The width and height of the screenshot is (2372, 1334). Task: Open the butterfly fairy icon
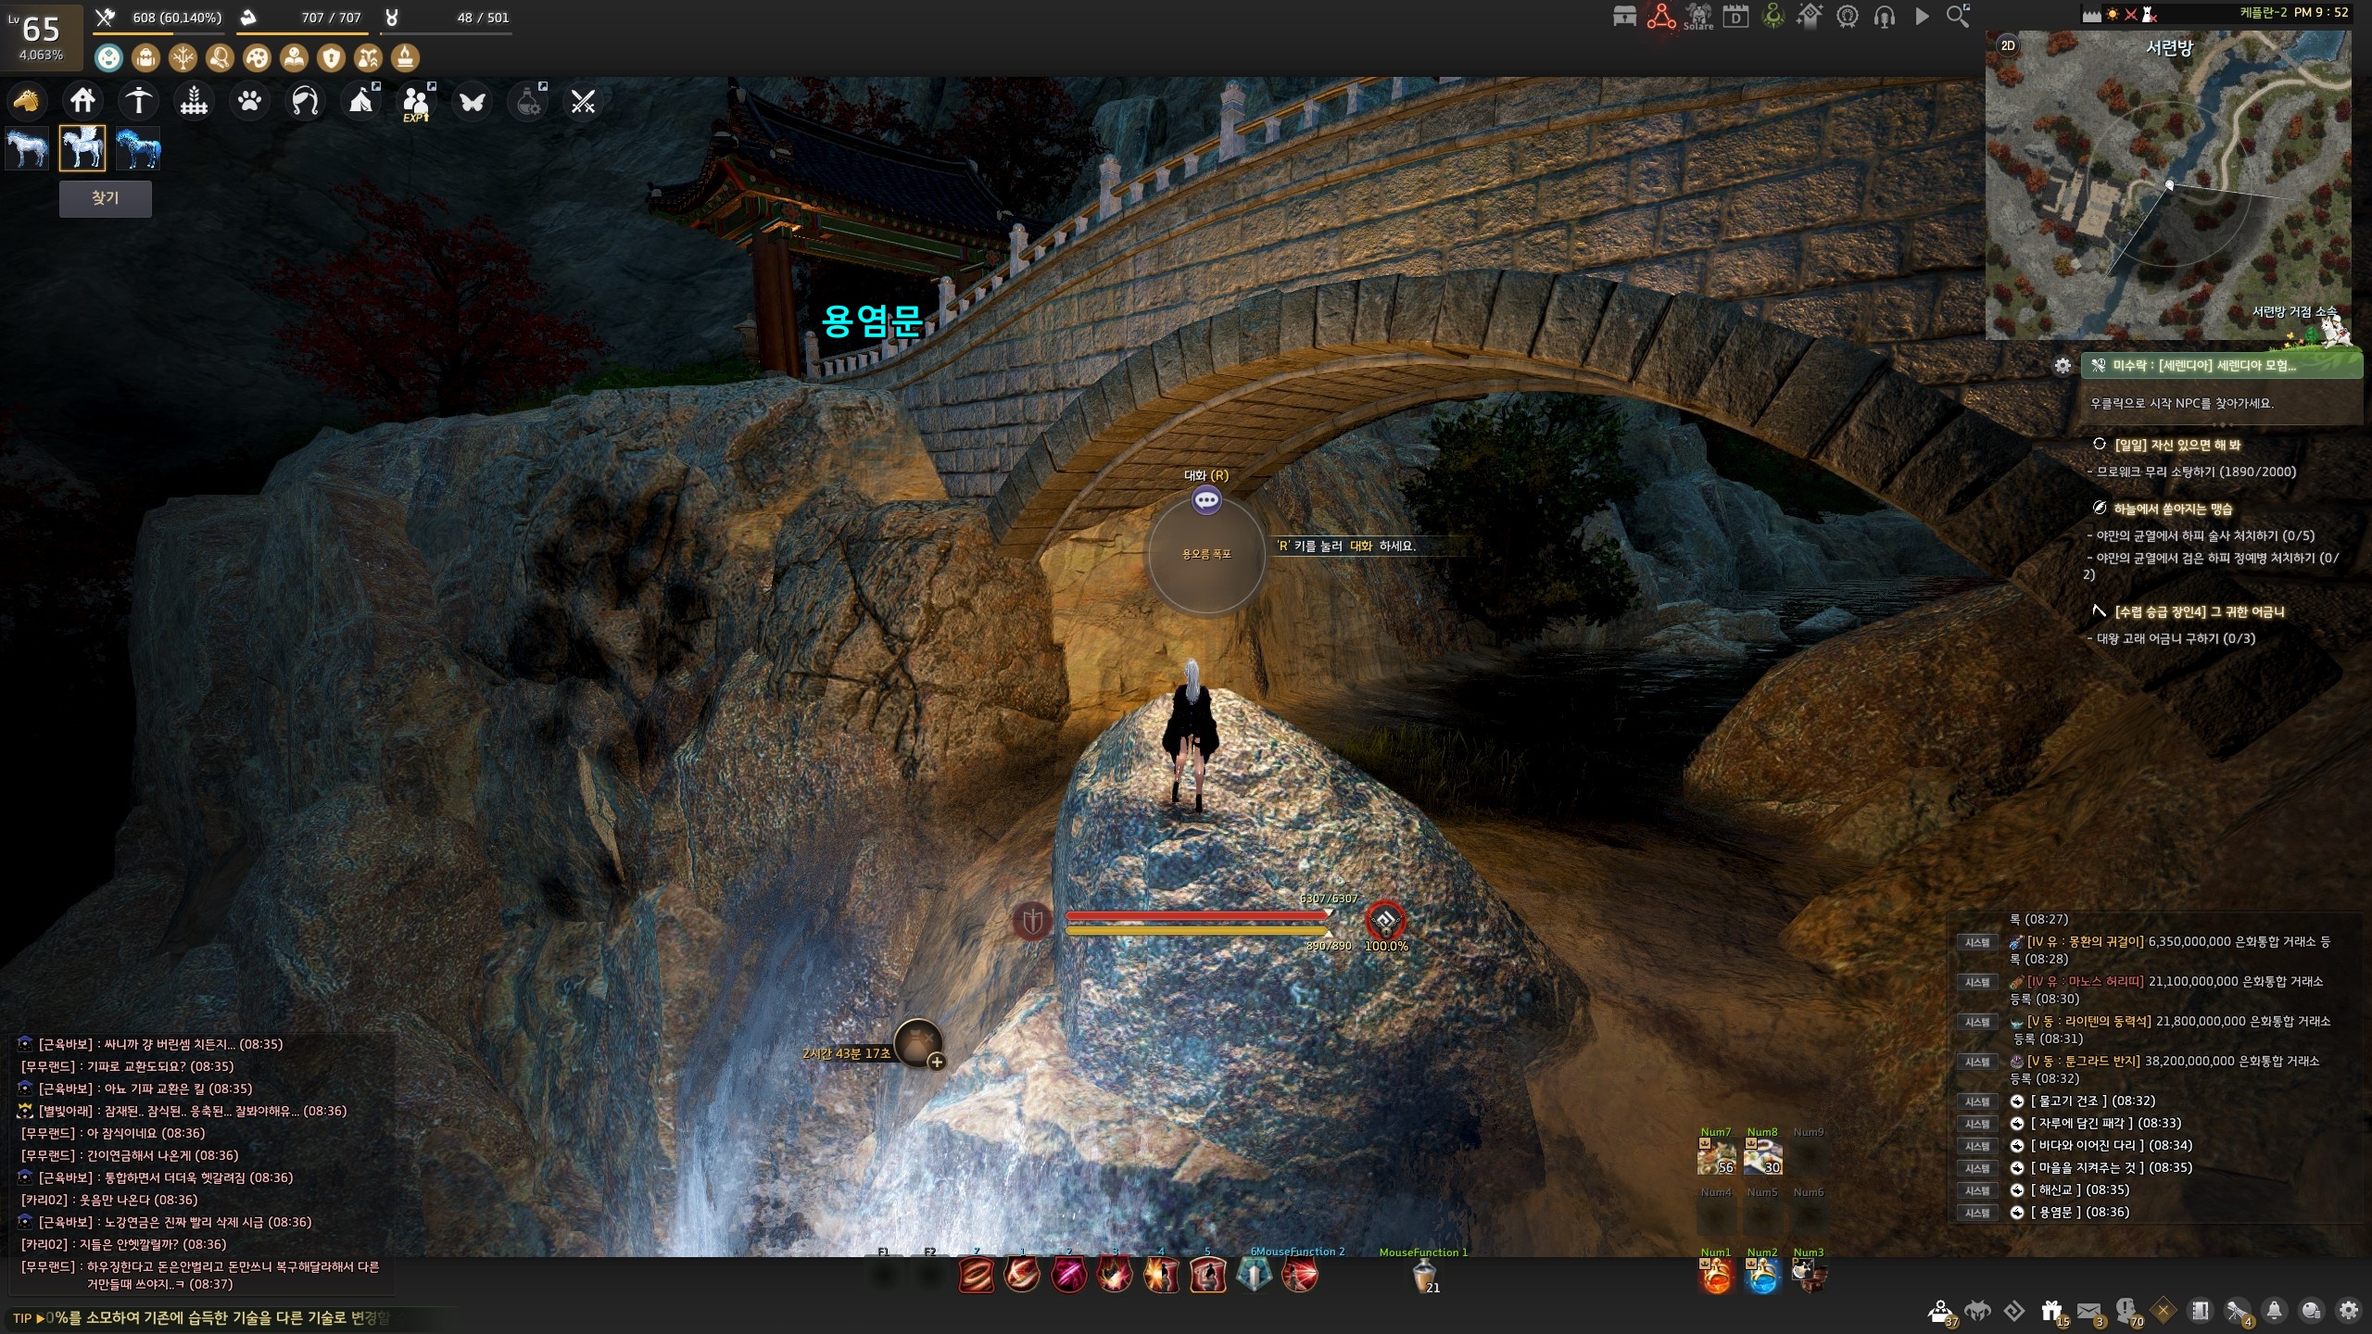(x=472, y=100)
